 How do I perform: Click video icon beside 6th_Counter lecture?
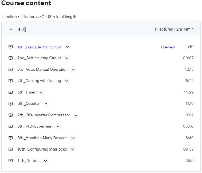click(10, 104)
